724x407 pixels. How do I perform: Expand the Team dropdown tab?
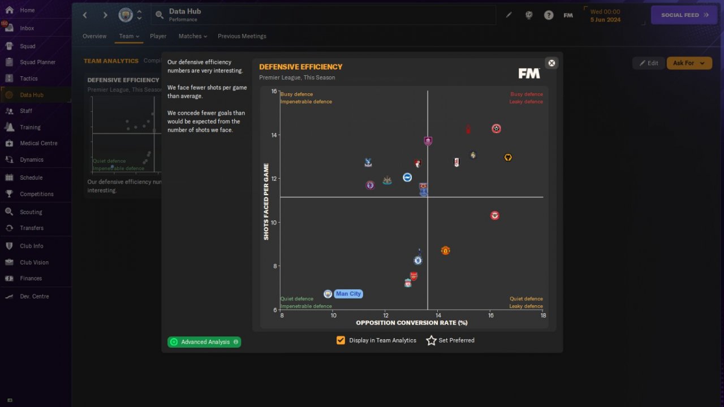[x=129, y=36]
